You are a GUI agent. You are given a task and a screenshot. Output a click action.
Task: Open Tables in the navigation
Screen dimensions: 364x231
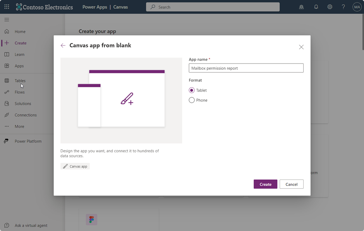pos(20,81)
